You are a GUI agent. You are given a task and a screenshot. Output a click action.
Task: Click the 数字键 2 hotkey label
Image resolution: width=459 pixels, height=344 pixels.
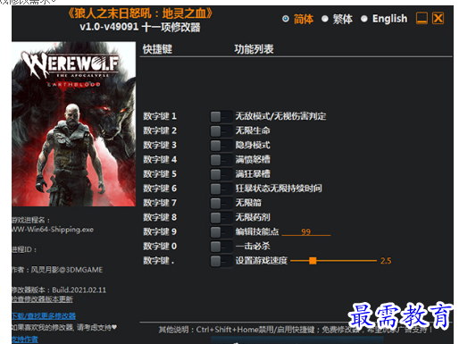coord(160,130)
